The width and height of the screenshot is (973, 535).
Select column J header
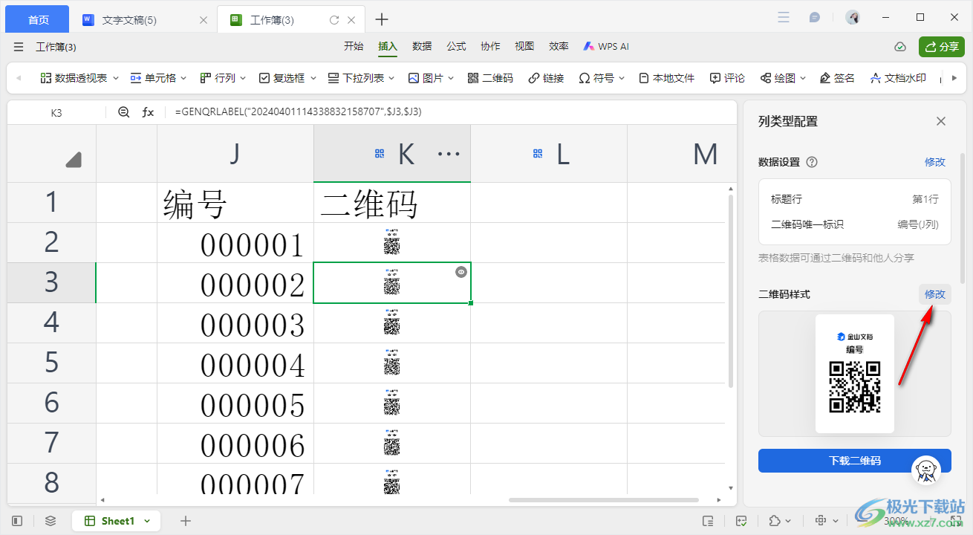pos(235,154)
